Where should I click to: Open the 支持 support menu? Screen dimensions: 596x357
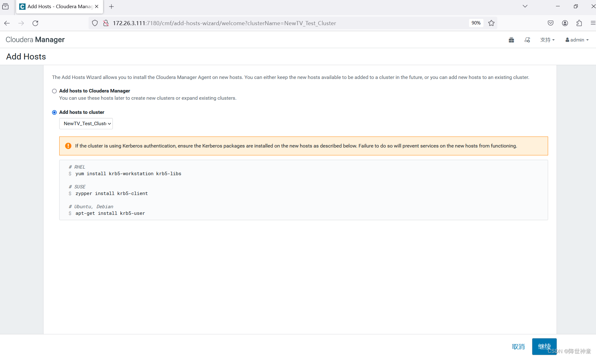(x=547, y=40)
